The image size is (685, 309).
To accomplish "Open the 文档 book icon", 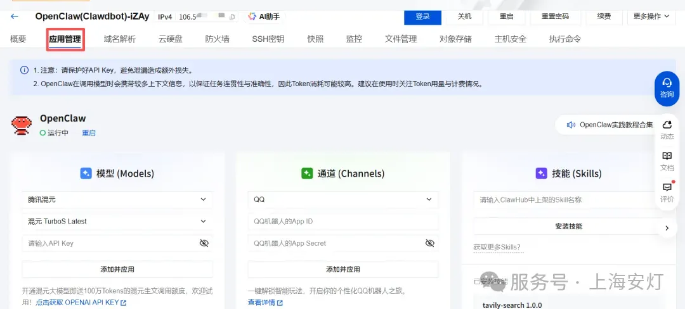I will pos(667,156).
